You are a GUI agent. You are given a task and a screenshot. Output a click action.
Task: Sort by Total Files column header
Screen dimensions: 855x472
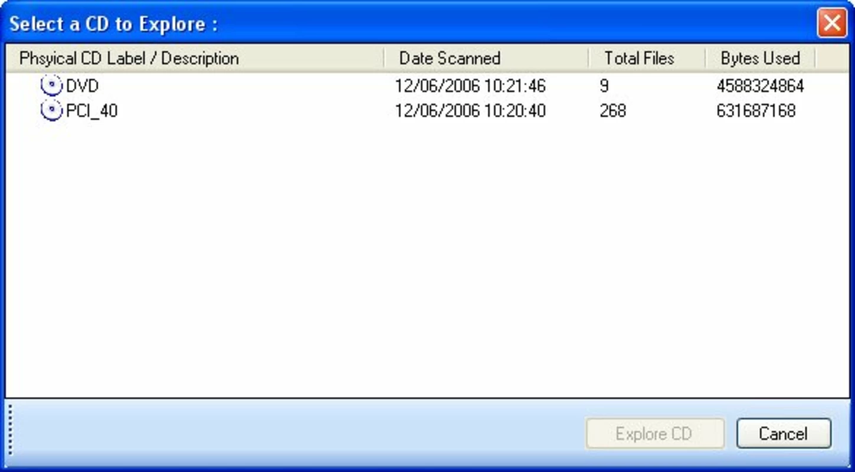(x=647, y=58)
